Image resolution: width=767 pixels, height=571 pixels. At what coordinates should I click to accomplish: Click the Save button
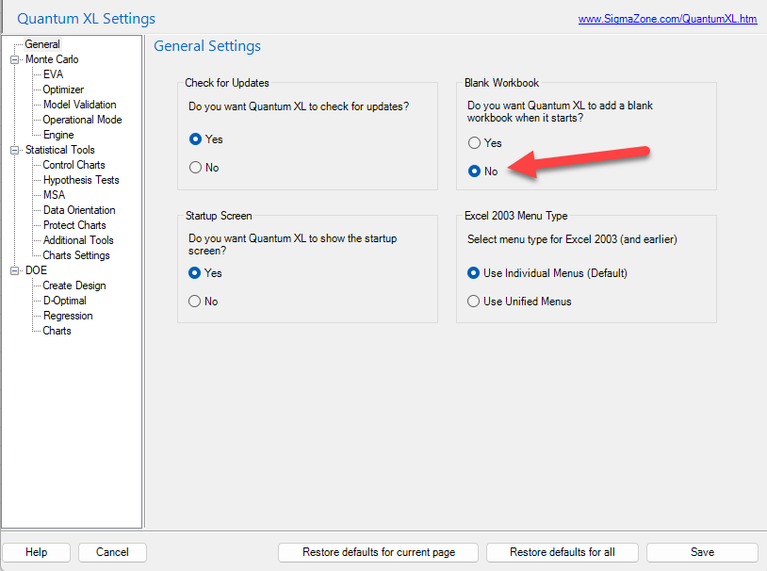tap(701, 552)
